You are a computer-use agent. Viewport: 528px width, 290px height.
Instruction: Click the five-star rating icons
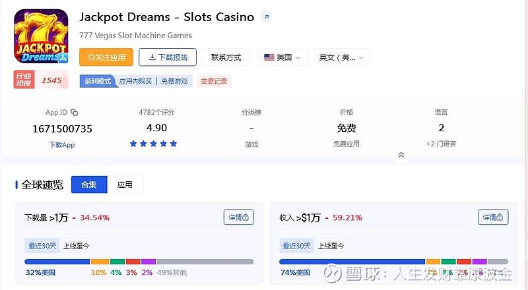(153, 144)
